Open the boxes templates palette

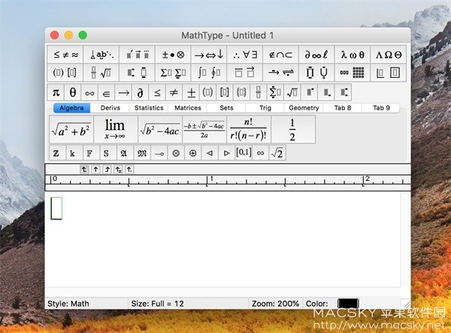pos(389,72)
